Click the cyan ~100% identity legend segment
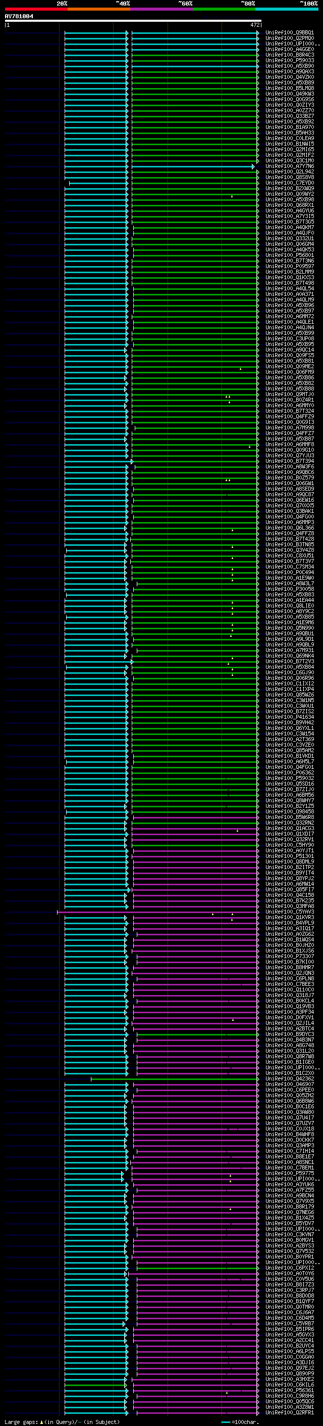Image resolution: width=323 pixels, height=1426 pixels. 287,9
